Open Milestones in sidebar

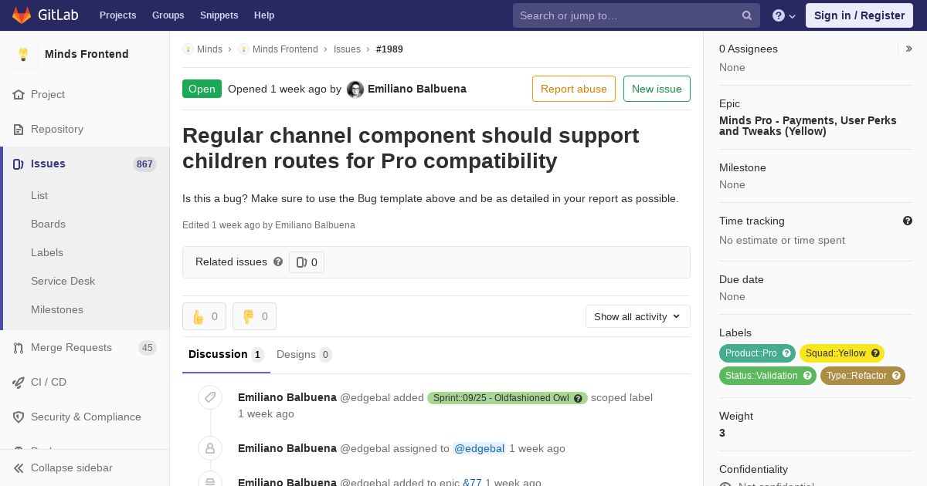coord(57,310)
